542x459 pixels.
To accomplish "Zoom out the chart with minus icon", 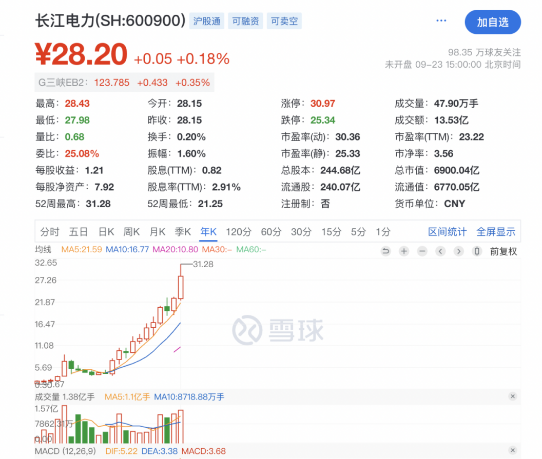I will [x=422, y=251].
